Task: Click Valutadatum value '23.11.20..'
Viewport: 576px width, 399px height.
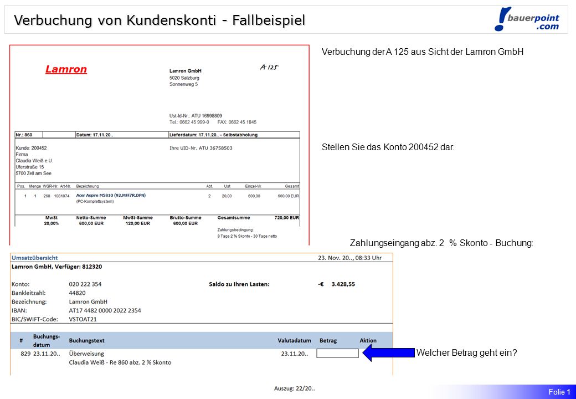Action: [x=295, y=354]
